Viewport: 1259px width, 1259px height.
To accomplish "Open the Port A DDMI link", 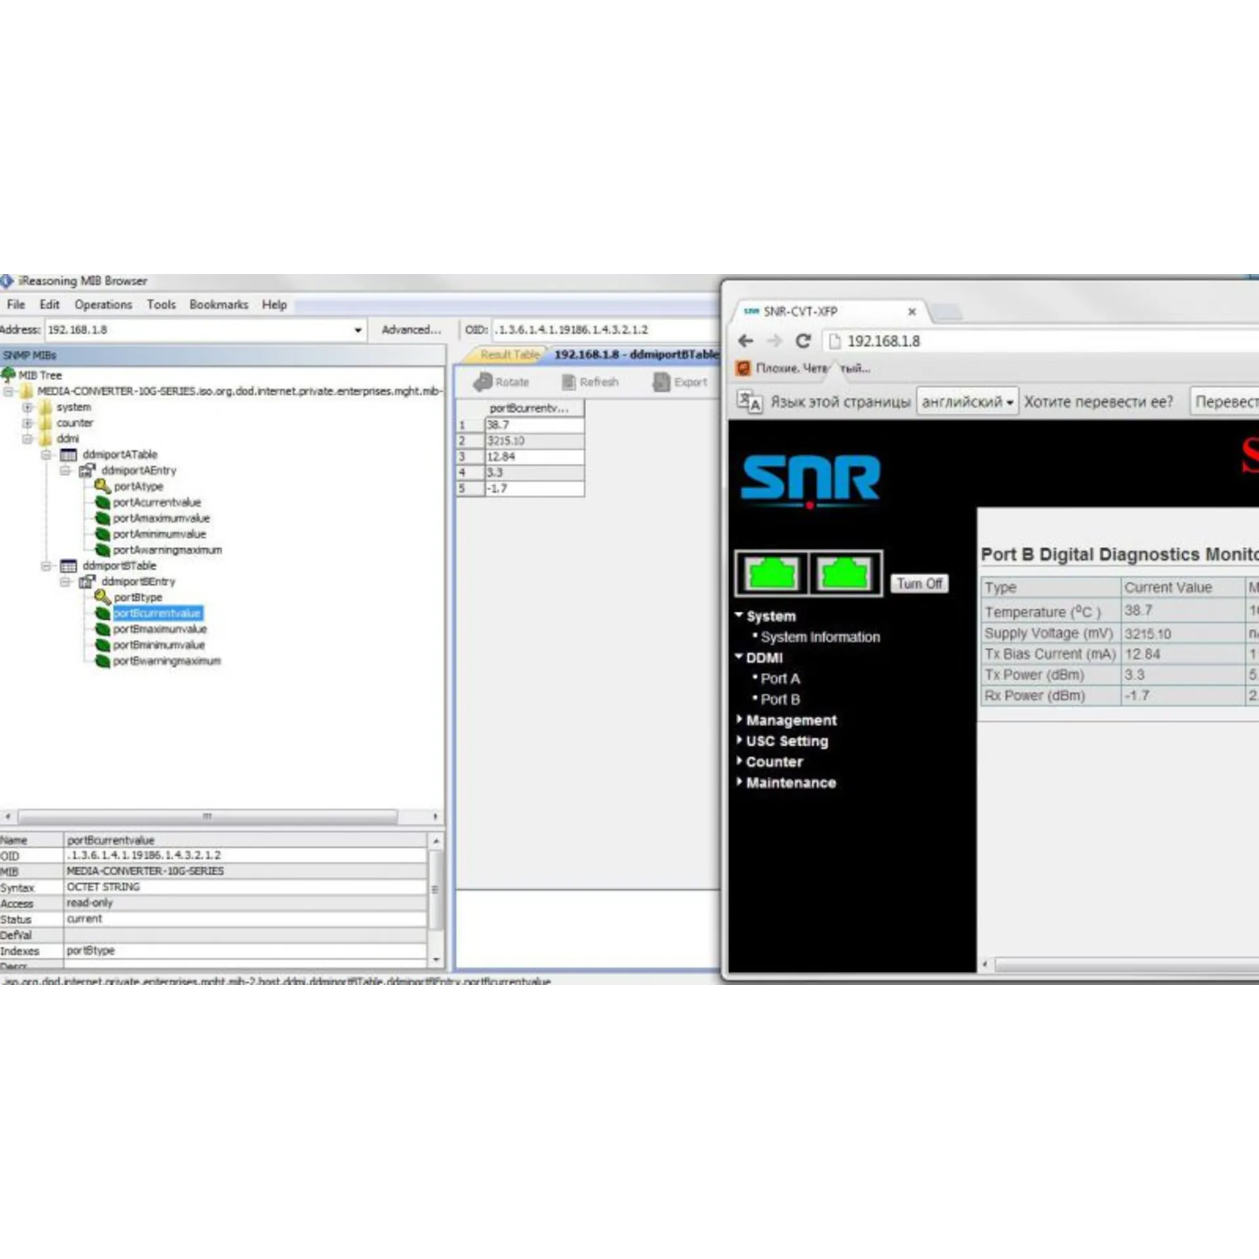I will point(780,679).
